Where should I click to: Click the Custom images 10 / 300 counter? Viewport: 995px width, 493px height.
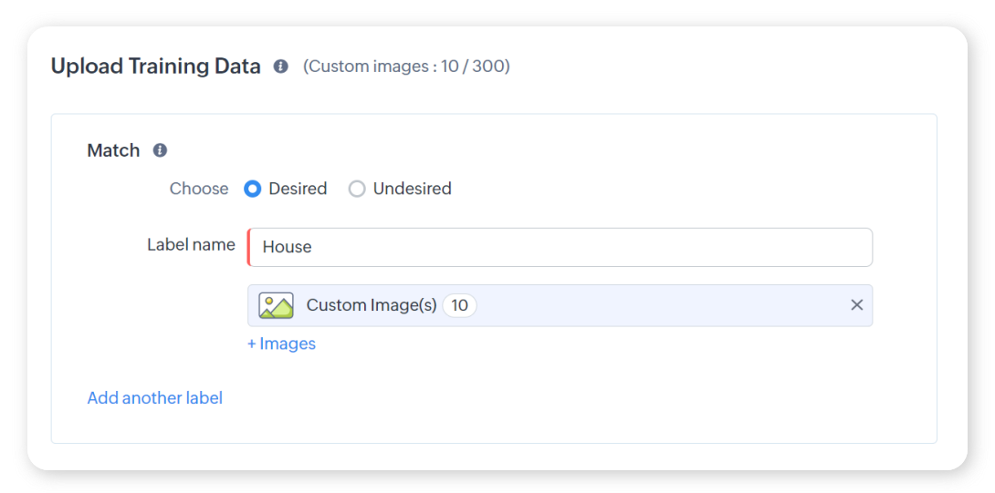click(x=406, y=67)
